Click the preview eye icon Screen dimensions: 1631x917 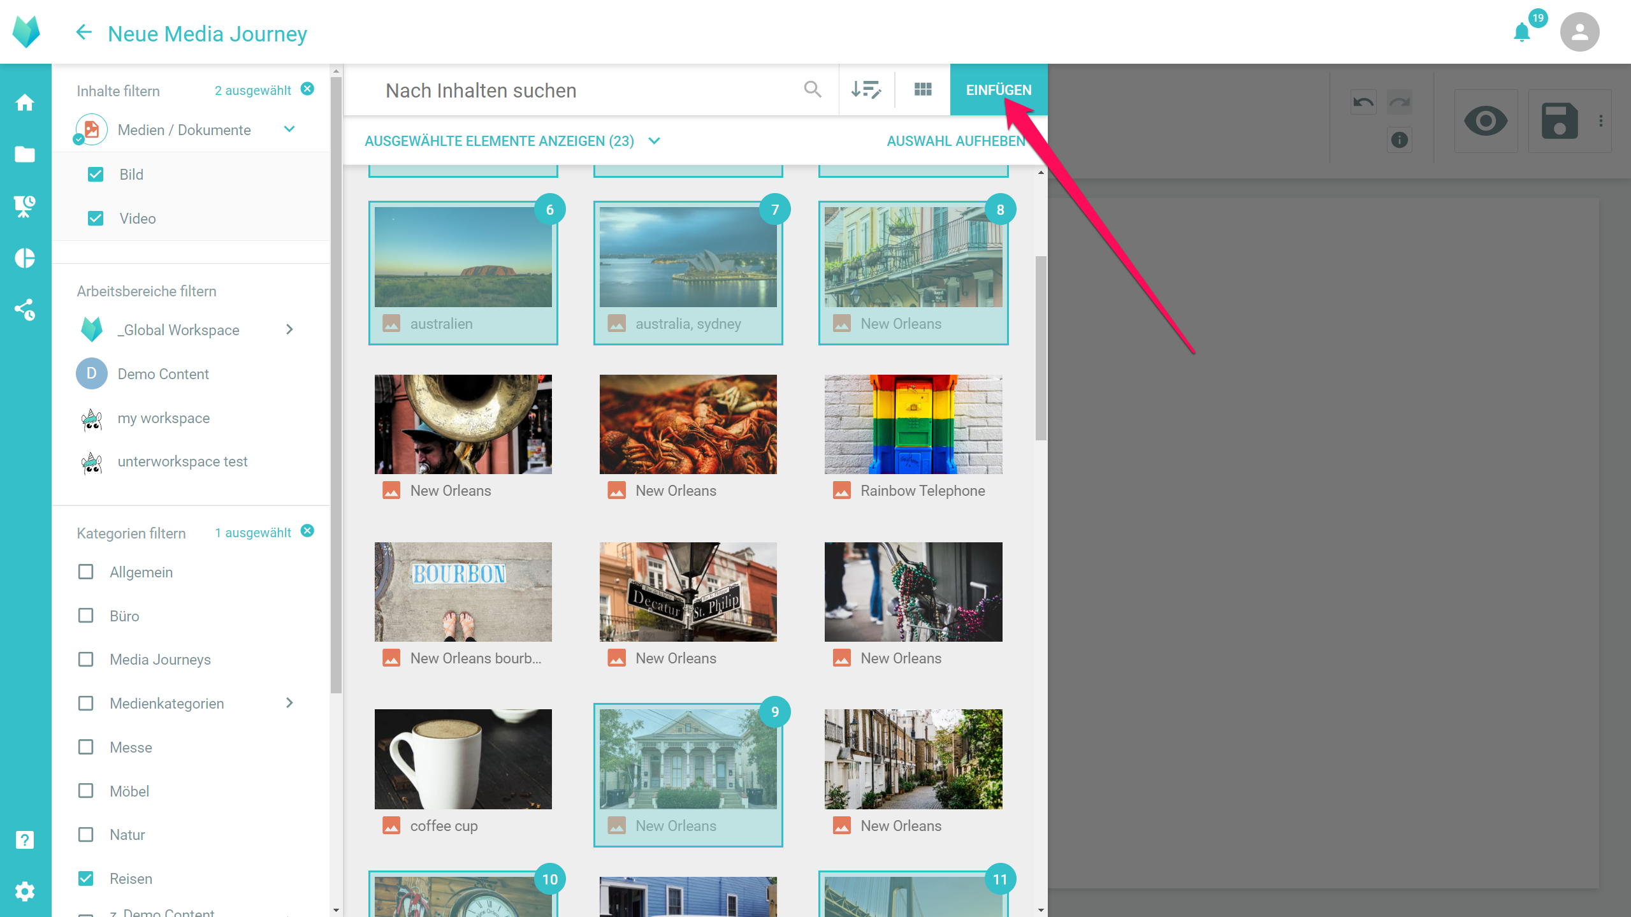click(1486, 120)
